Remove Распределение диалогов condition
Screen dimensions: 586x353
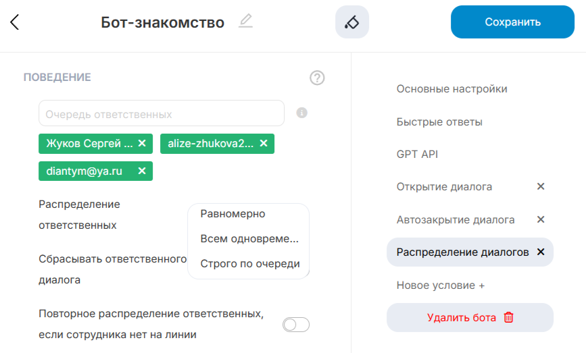coord(541,252)
